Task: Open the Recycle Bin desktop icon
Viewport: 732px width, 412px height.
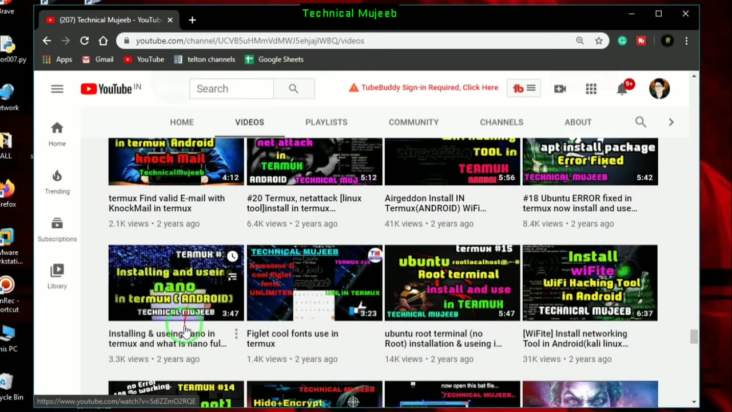Action: click(8, 388)
